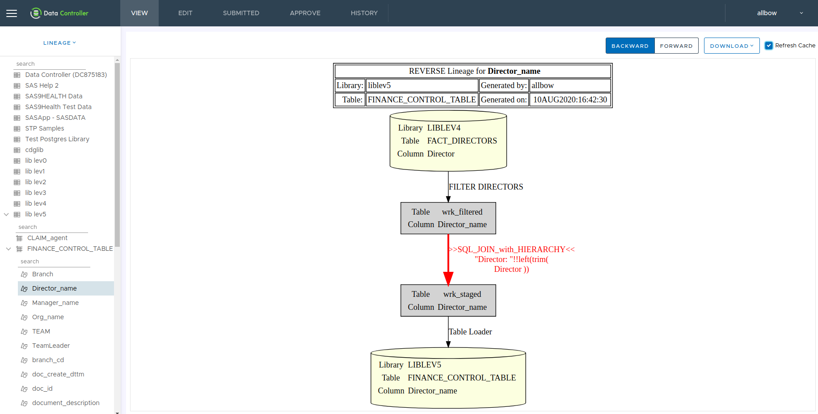This screenshot has height=414, width=818.
Task: Click the column icon beside TeamLeader
Action: [24, 346]
